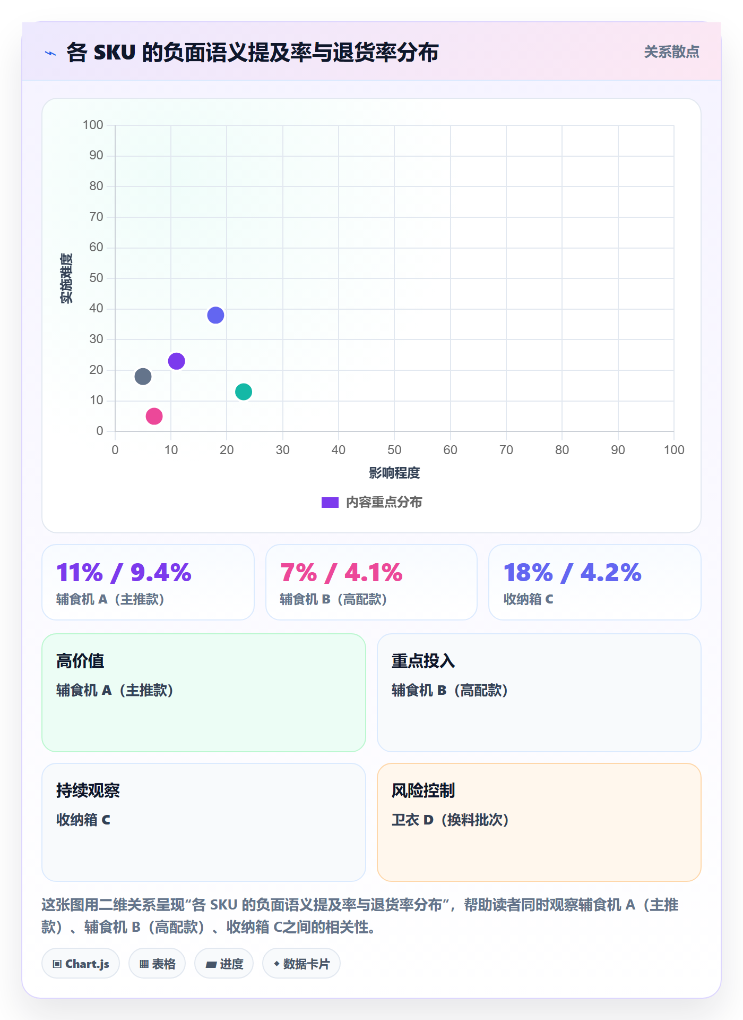The width and height of the screenshot is (743, 1020).
Task: Select the 高价值 quadrant card
Action: pyautogui.click(x=204, y=693)
